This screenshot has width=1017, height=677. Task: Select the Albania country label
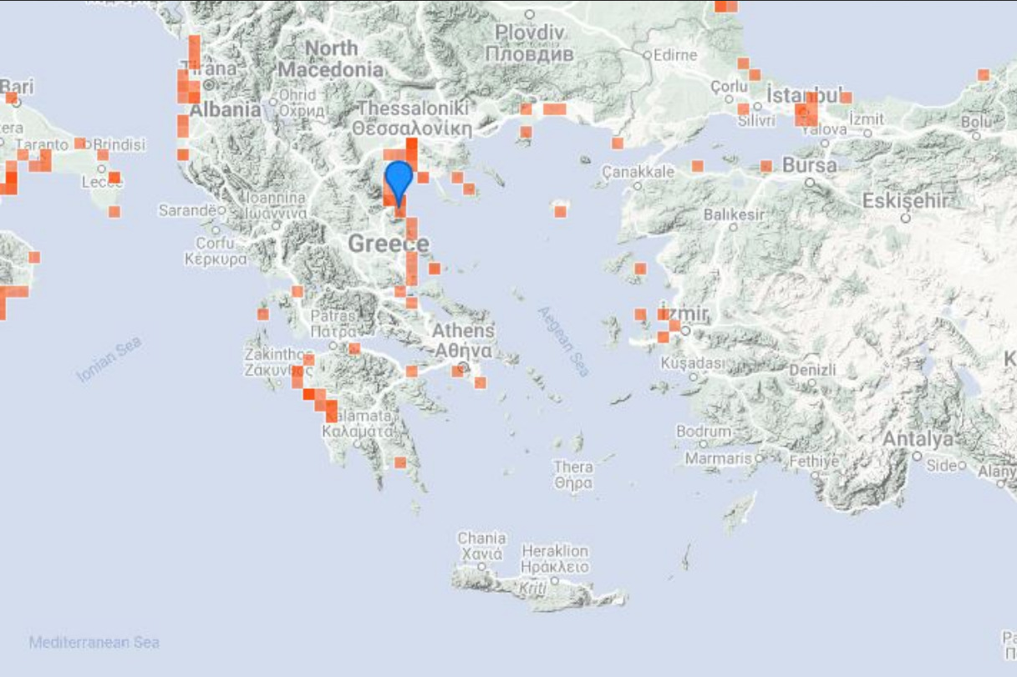pyautogui.click(x=225, y=109)
